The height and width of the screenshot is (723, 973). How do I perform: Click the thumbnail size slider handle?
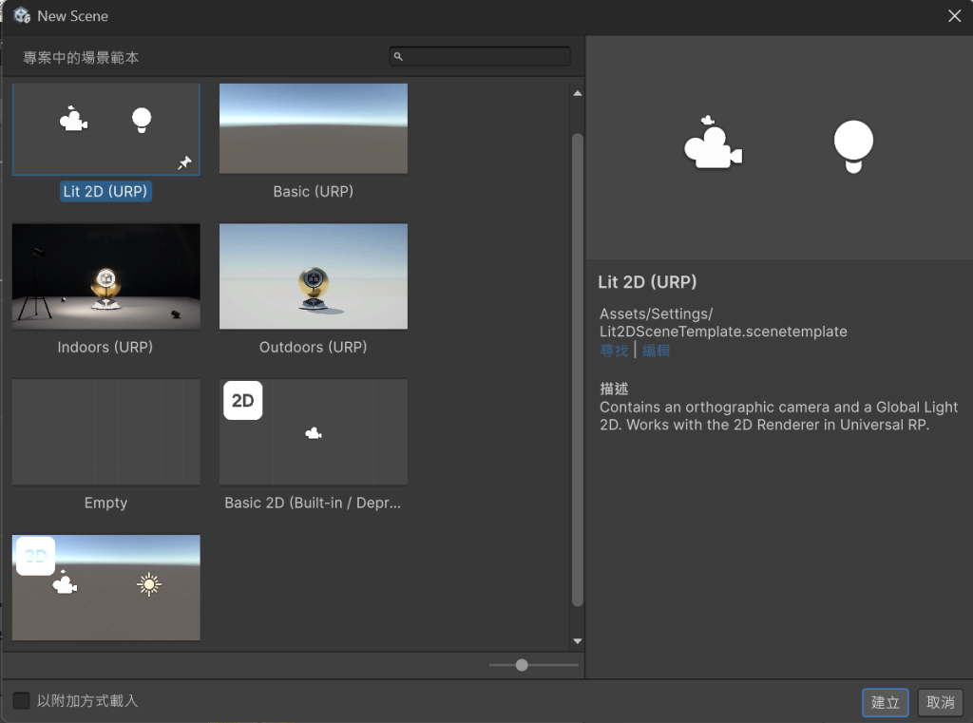coord(522,665)
